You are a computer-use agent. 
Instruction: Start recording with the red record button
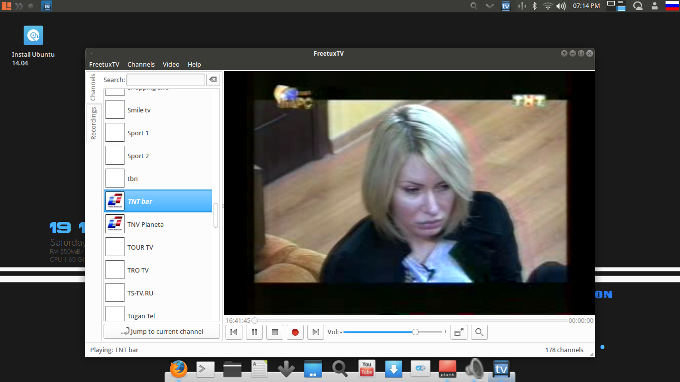[295, 332]
